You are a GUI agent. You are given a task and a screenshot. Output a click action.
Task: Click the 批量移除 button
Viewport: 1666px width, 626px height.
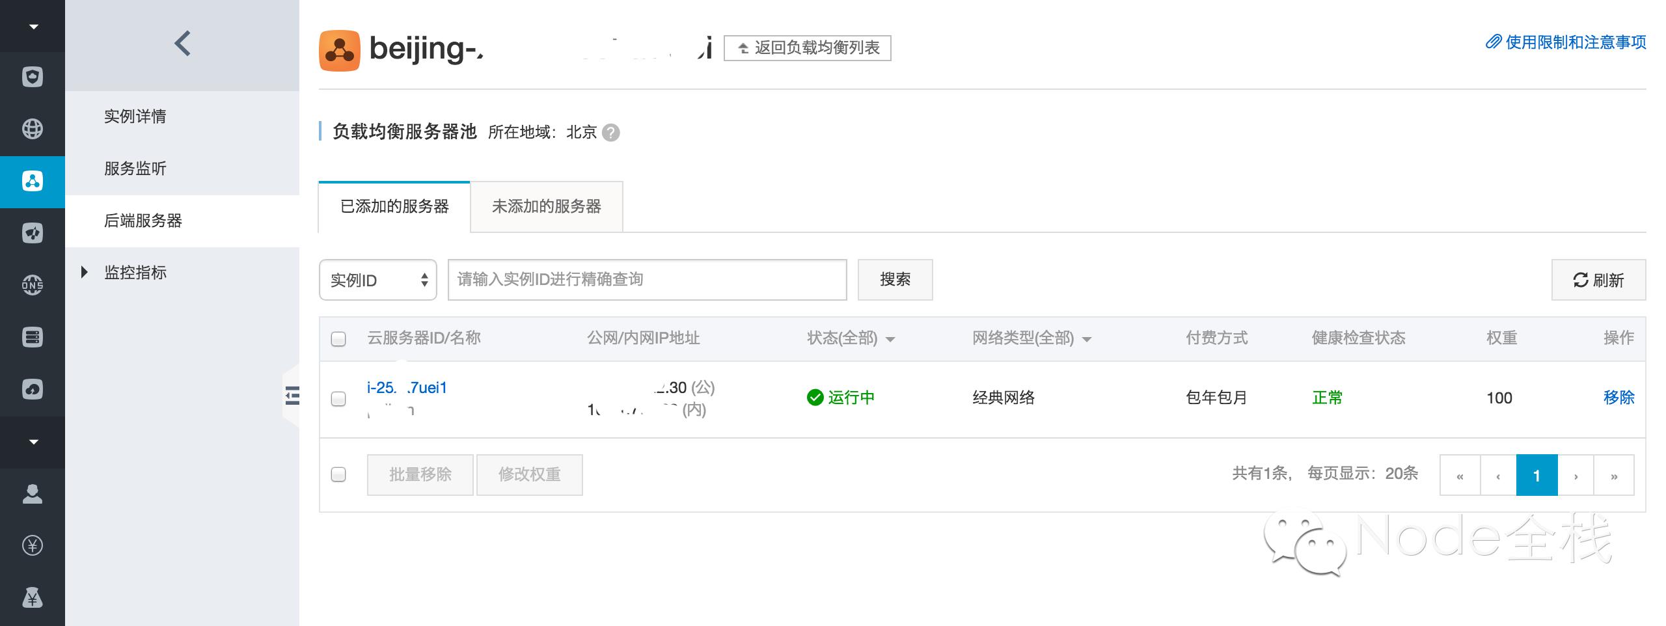420,475
